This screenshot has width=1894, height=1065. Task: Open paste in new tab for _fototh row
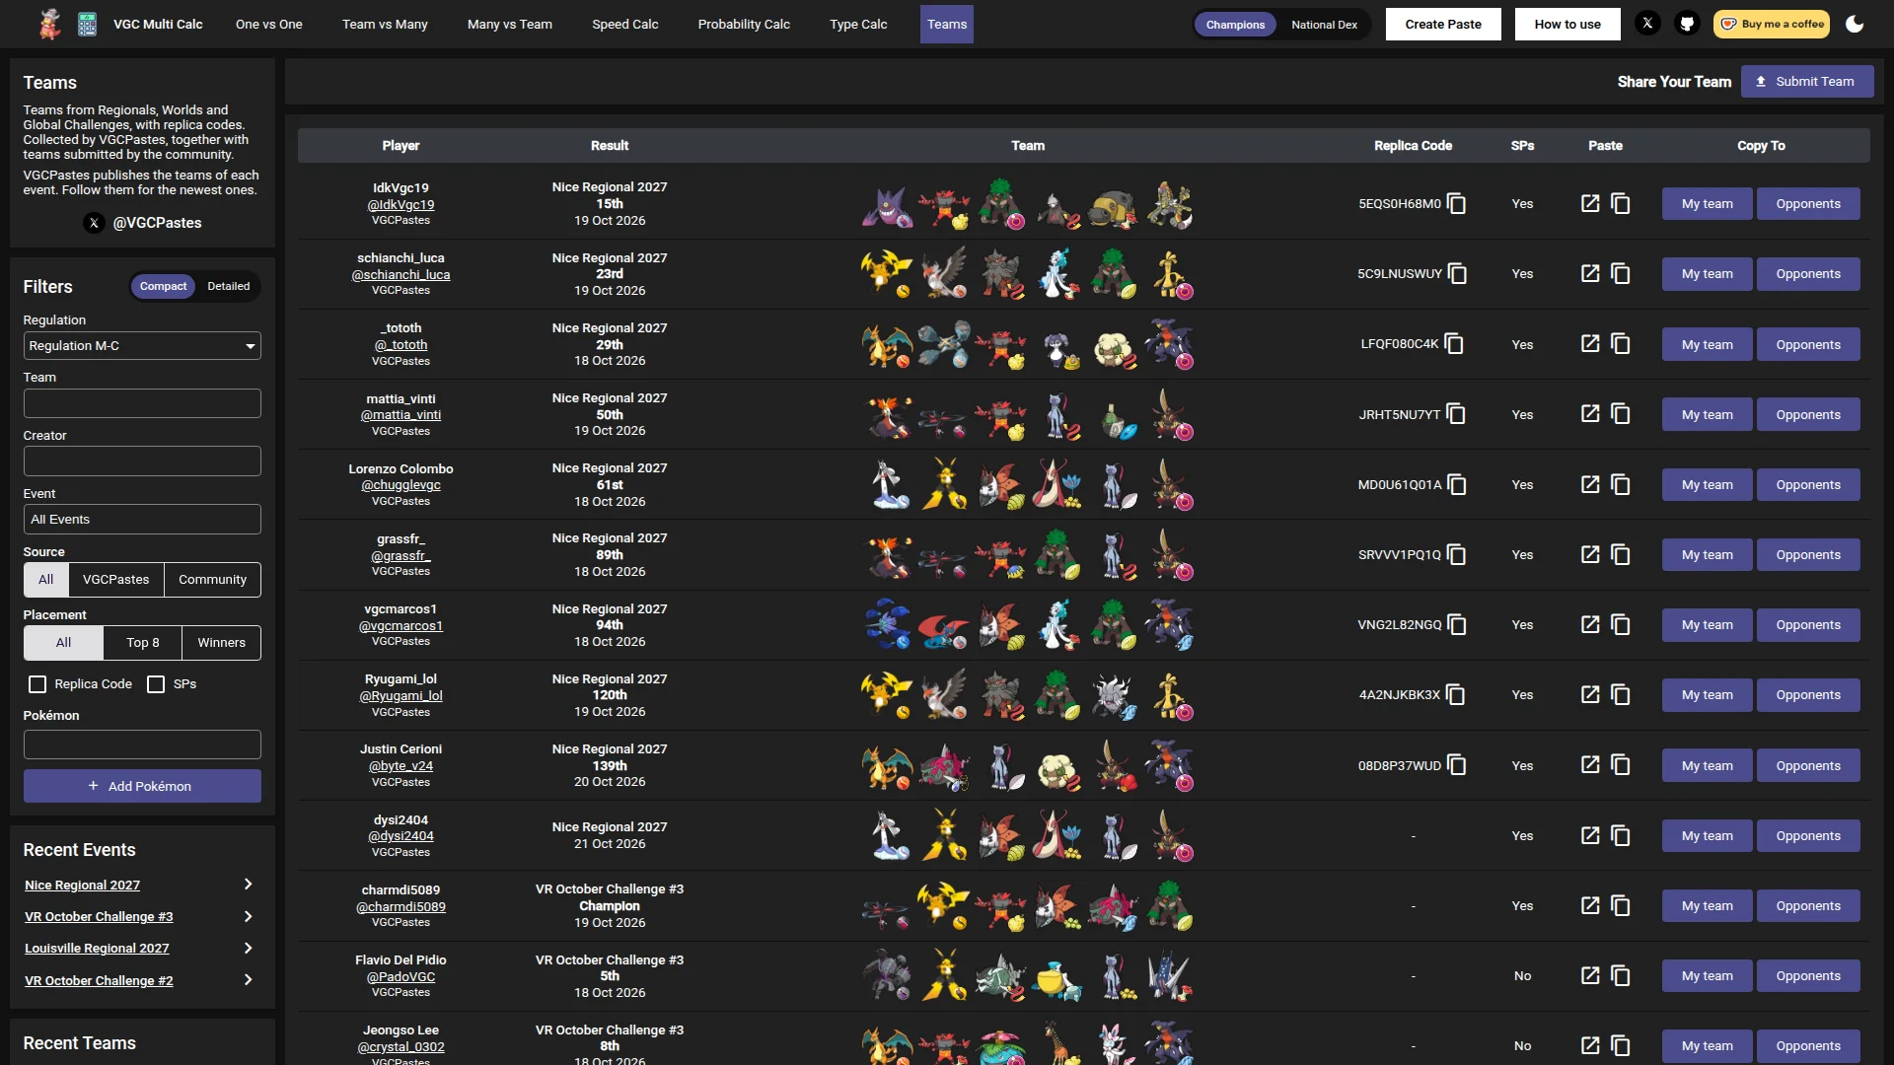click(x=1590, y=344)
